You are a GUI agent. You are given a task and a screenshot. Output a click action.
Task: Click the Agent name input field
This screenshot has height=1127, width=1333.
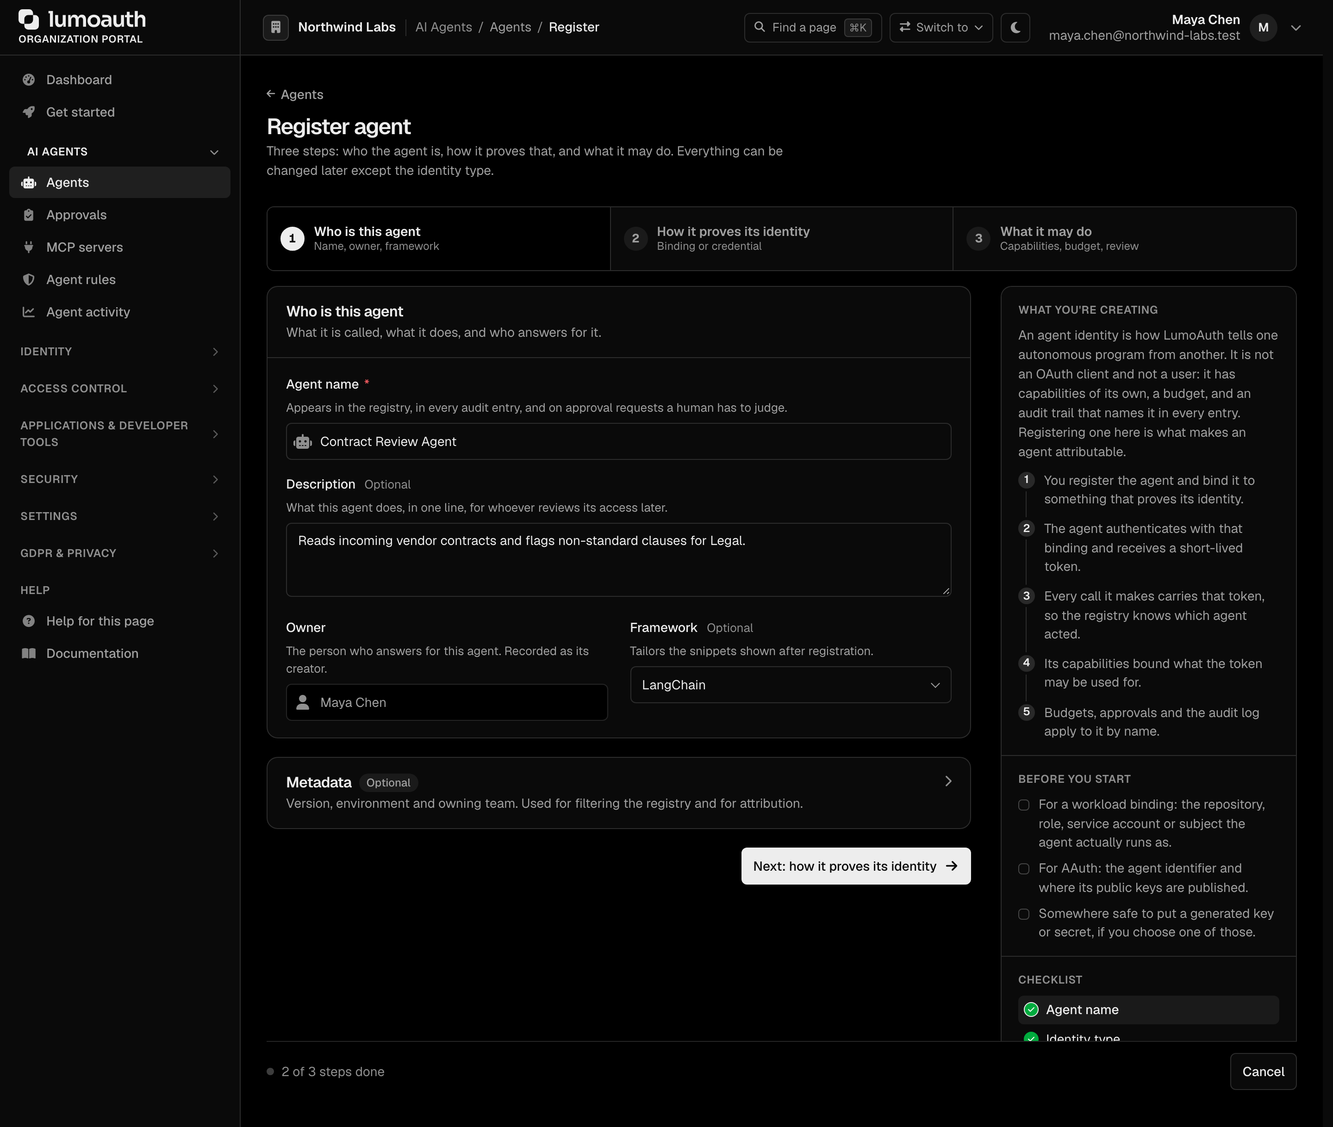pyautogui.click(x=618, y=441)
